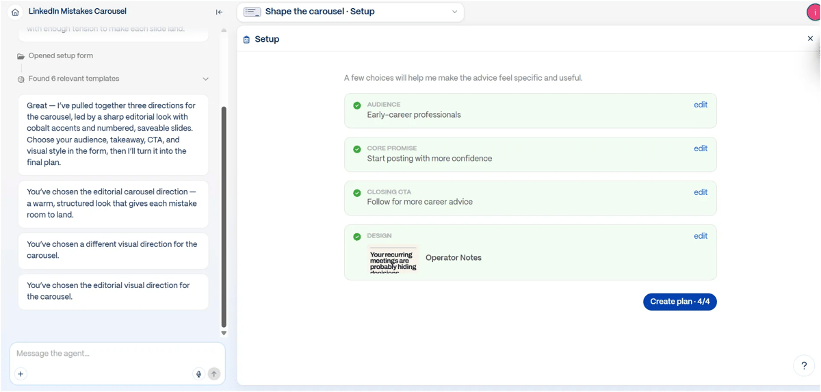Viewport: 821px width, 392px height.
Task: Click the Closing CTA green checkmark
Action: click(357, 193)
